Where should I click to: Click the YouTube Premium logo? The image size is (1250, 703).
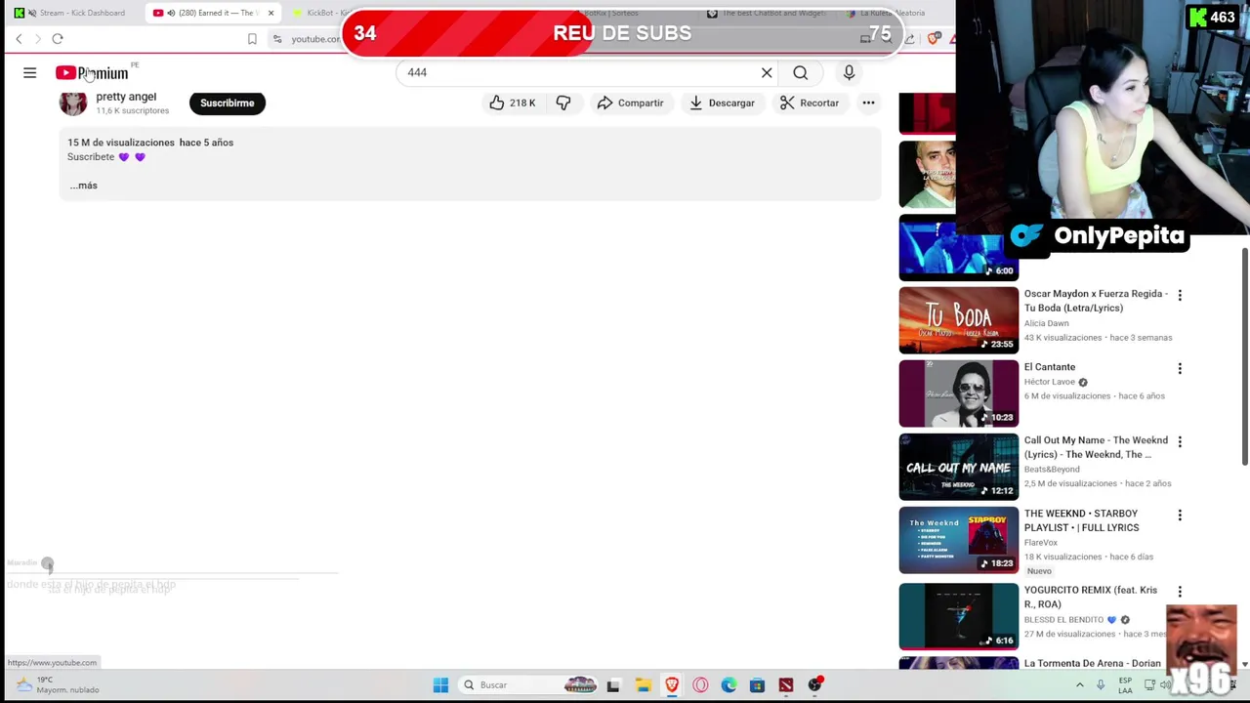92,73
